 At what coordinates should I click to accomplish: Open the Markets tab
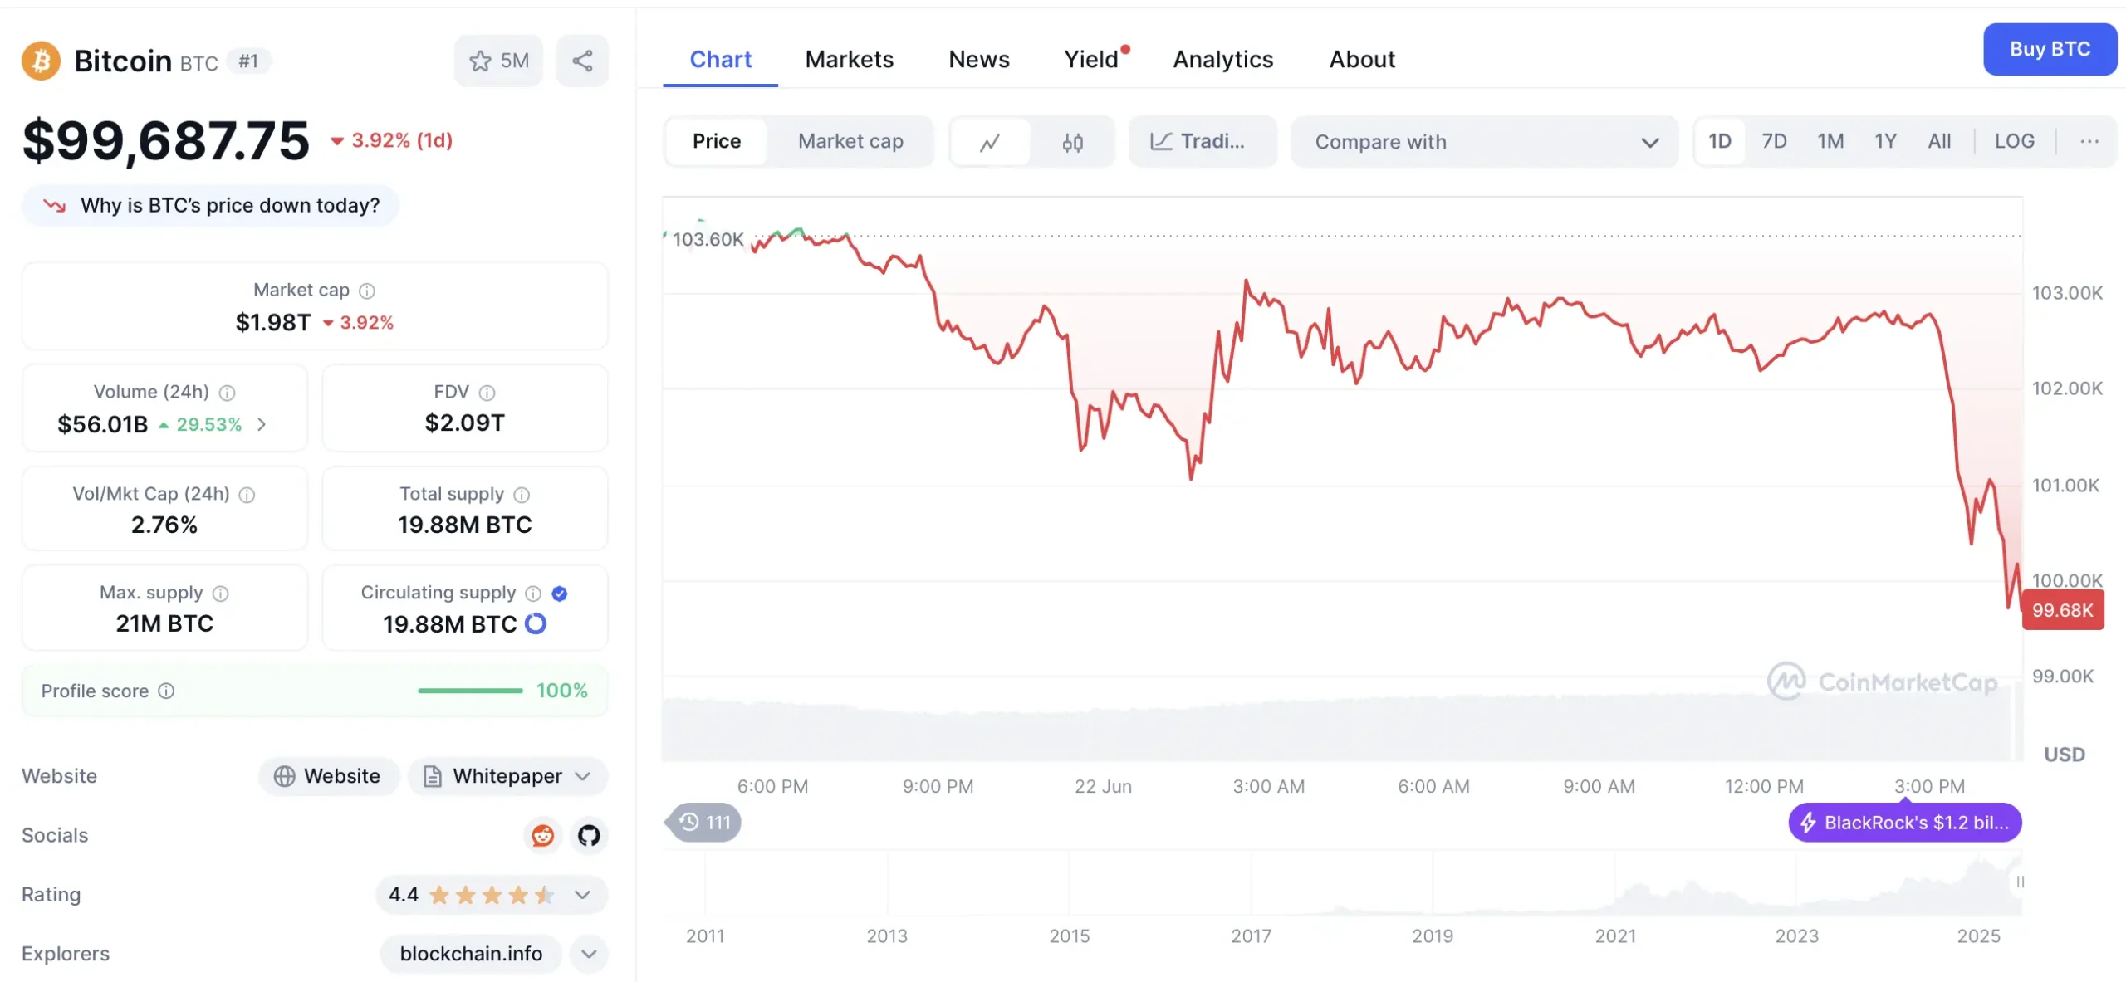coord(849,60)
